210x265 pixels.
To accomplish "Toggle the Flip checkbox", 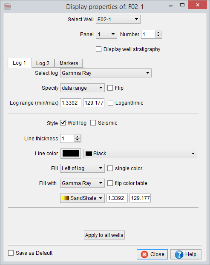I will (110, 88).
